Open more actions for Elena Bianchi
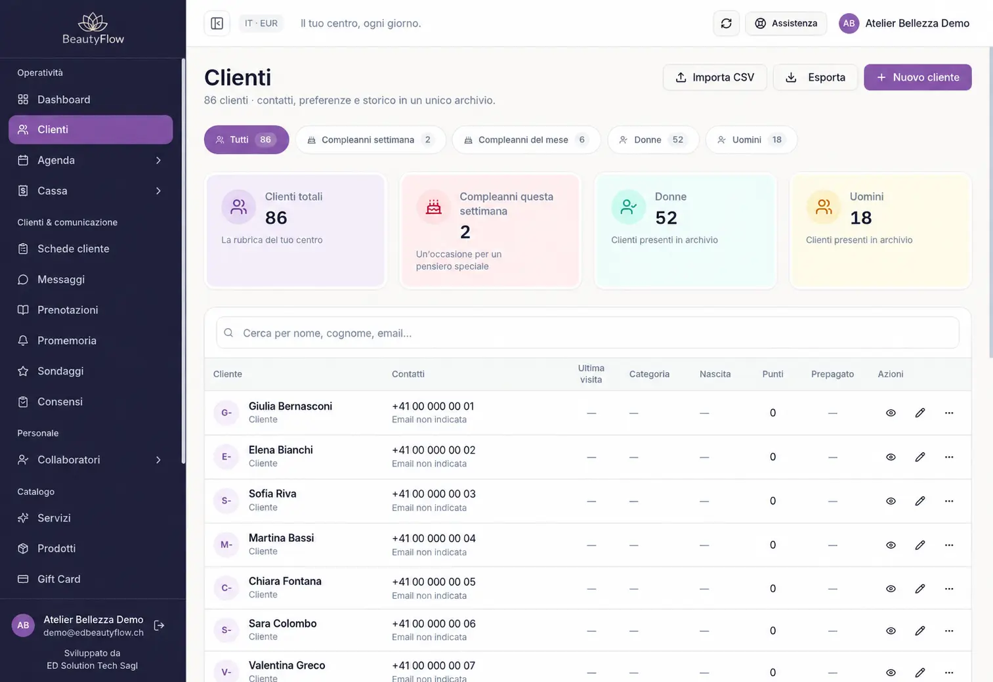The image size is (993, 682). point(949,457)
